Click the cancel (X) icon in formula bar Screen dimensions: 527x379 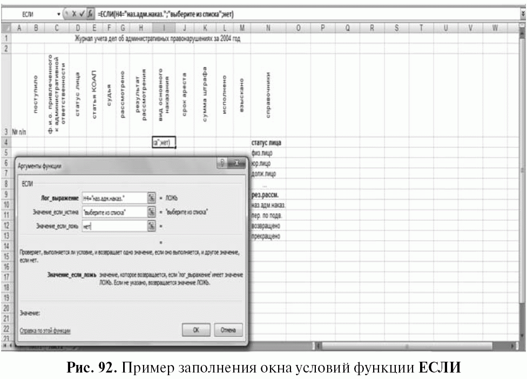75,14
